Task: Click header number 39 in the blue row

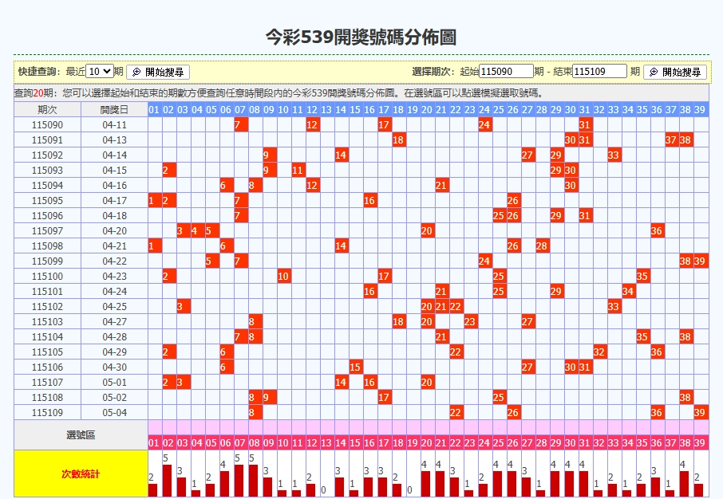Action: click(700, 110)
